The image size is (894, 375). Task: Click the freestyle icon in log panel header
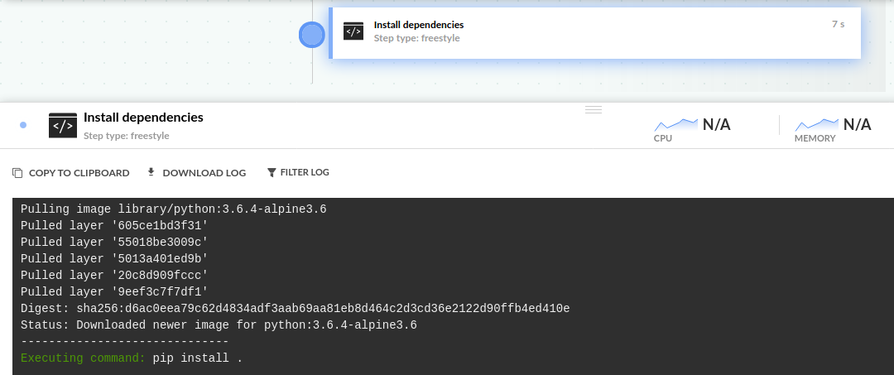point(63,125)
